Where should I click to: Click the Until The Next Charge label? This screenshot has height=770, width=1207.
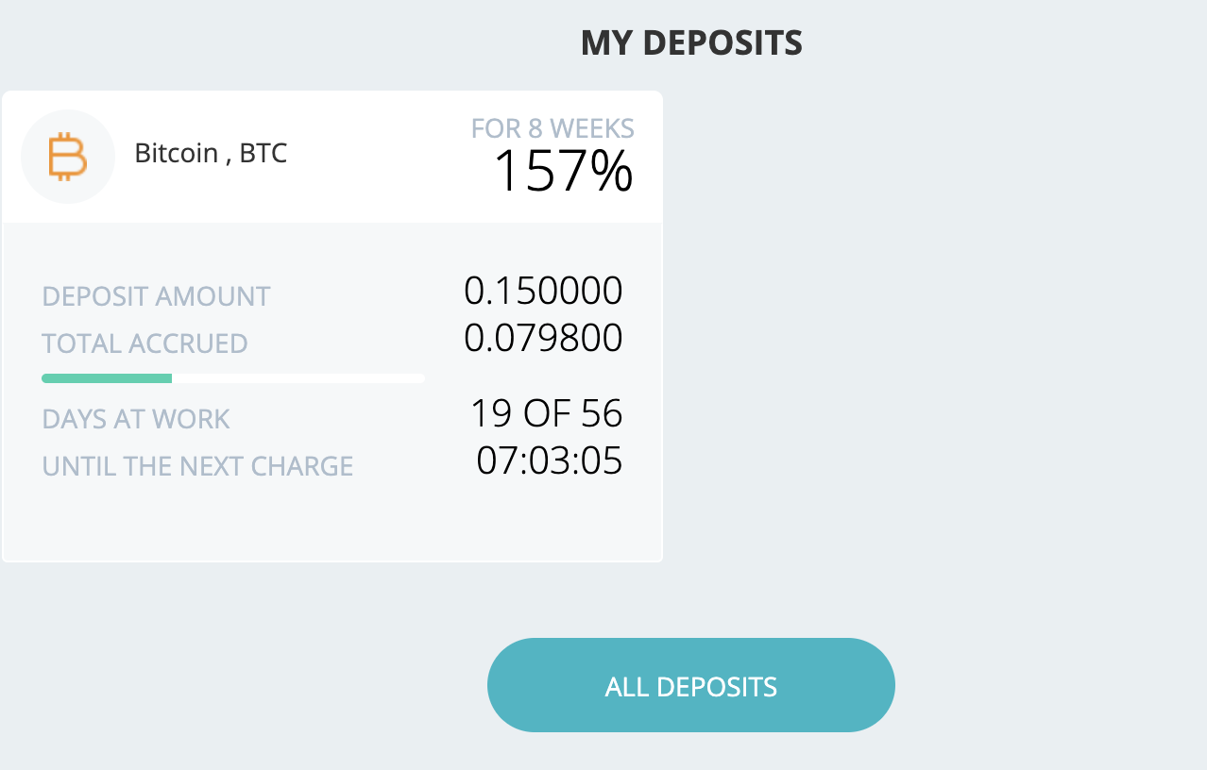pyautogui.click(x=197, y=466)
